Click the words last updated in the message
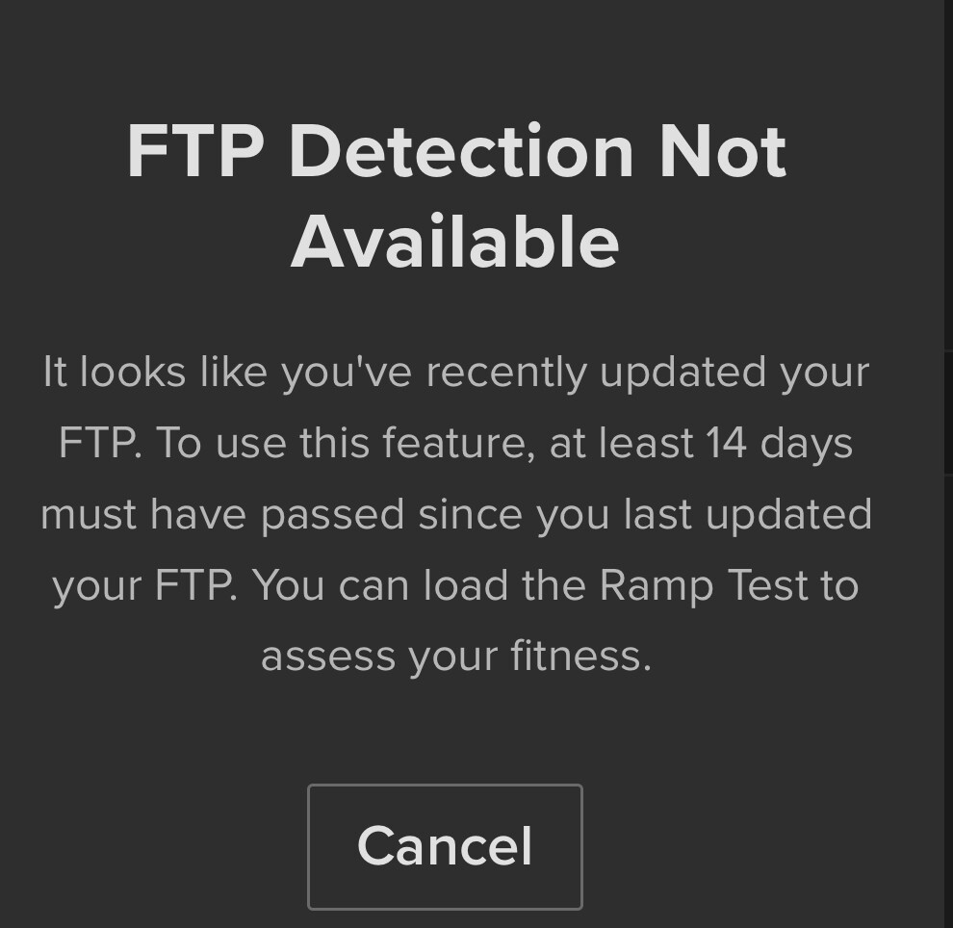This screenshot has width=953, height=928. pos(748,515)
